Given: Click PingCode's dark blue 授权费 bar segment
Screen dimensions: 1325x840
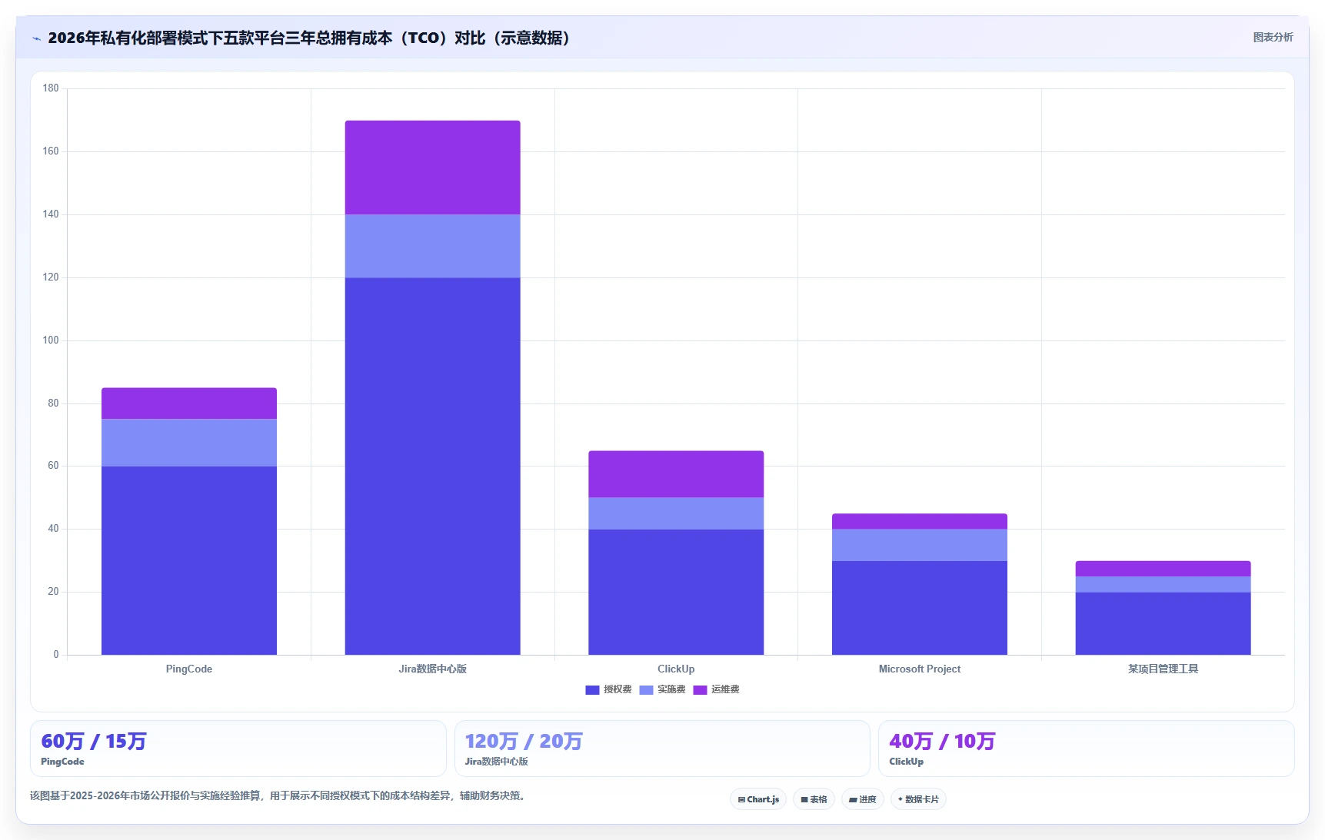Looking at the screenshot, I should 189,560.
